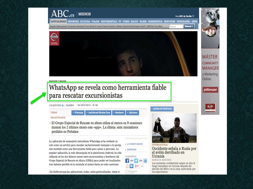Select the Bomberos topic tag

pyautogui.click(x=118, y=113)
